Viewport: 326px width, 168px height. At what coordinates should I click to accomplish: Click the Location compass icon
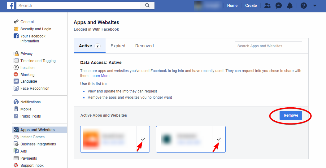pos(16,67)
